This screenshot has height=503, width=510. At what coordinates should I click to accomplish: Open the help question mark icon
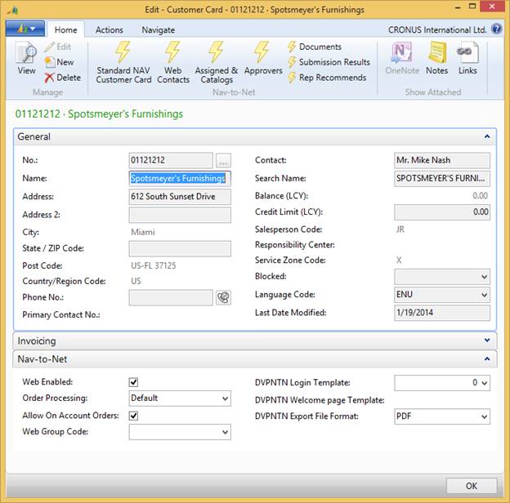pyautogui.click(x=496, y=29)
